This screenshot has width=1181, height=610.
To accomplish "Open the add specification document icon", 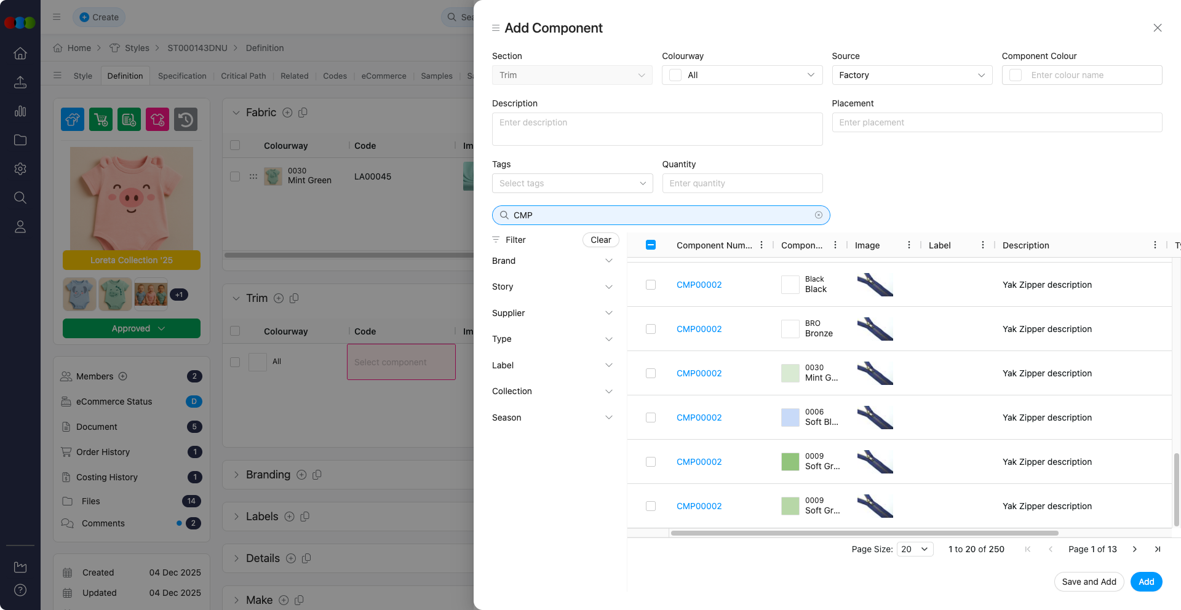I will pyautogui.click(x=129, y=119).
